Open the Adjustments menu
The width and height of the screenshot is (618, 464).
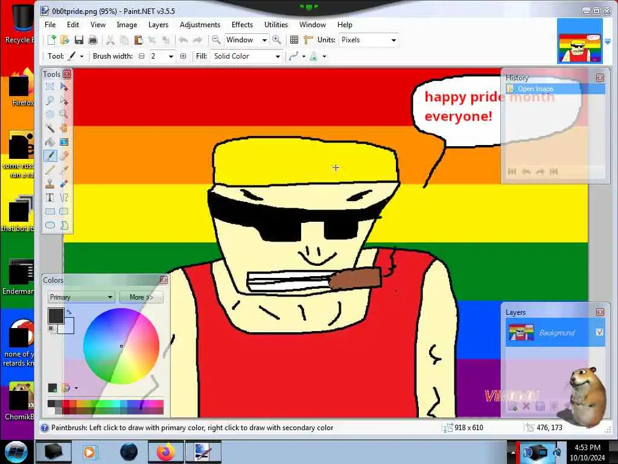(x=200, y=25)
